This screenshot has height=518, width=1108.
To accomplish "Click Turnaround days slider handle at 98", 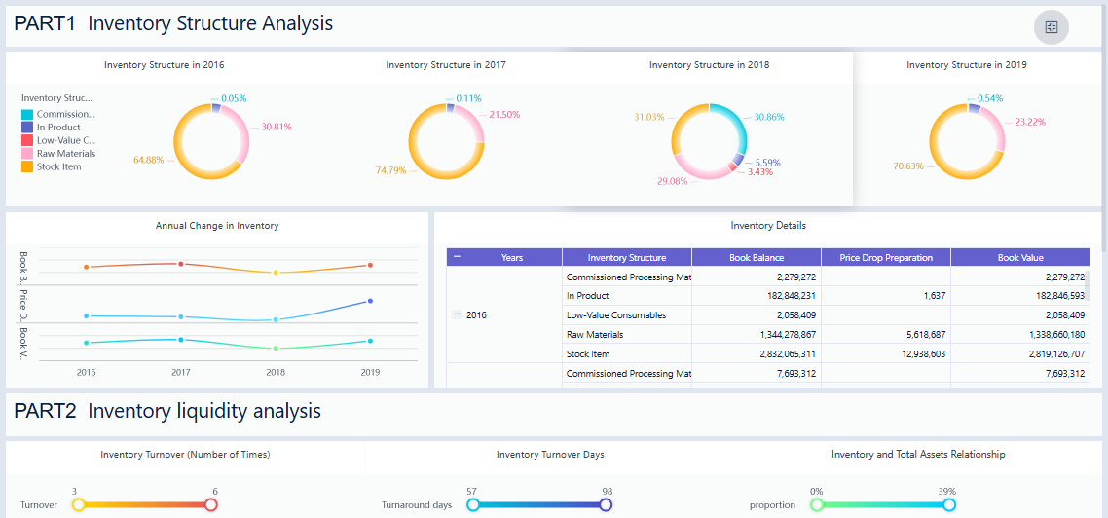I will (x=605, y=504).
